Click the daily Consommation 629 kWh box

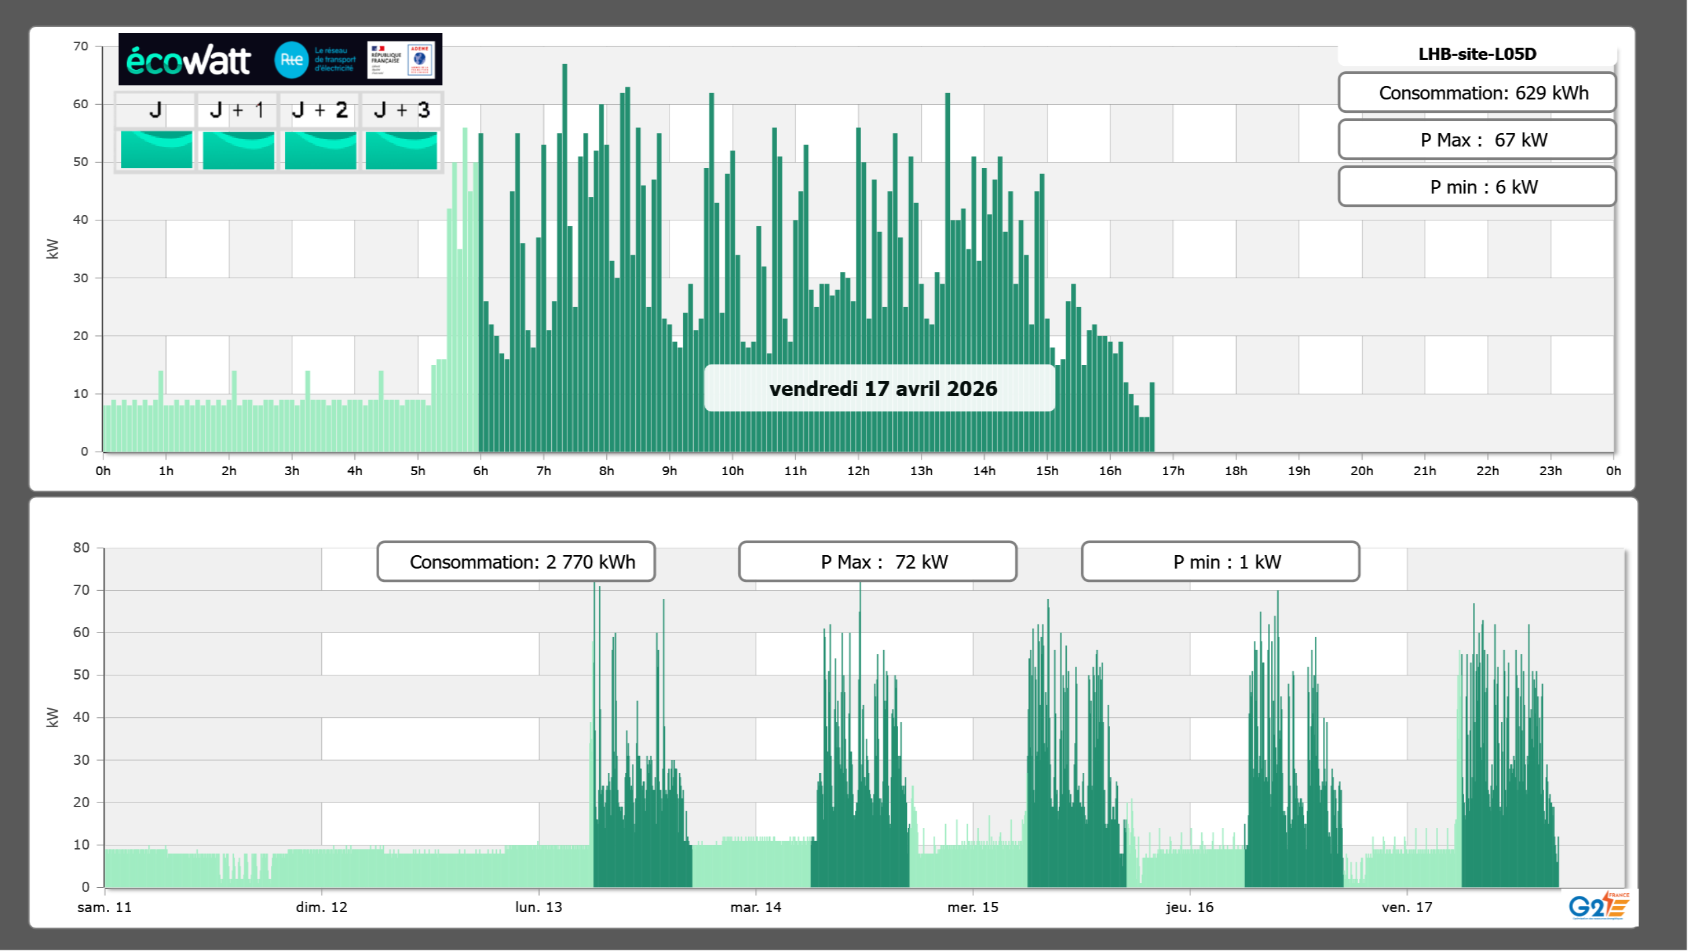click(1477, 93)
